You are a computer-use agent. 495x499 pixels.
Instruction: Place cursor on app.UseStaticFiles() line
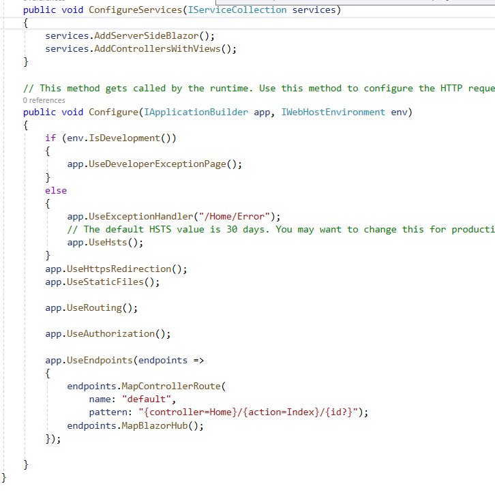point(102,282)
